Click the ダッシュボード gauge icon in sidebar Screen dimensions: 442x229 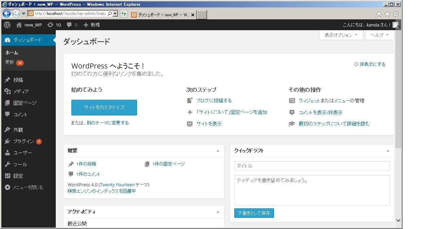pyautogui.click(x=8, y=40)
